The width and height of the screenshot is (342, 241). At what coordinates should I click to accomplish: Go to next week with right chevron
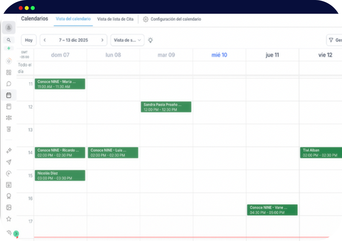pyautogui.click(x=102, y=40)
